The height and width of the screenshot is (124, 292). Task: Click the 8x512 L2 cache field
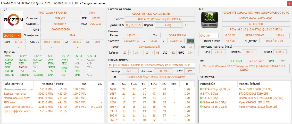pyautogui.click(x=77, y=42)
